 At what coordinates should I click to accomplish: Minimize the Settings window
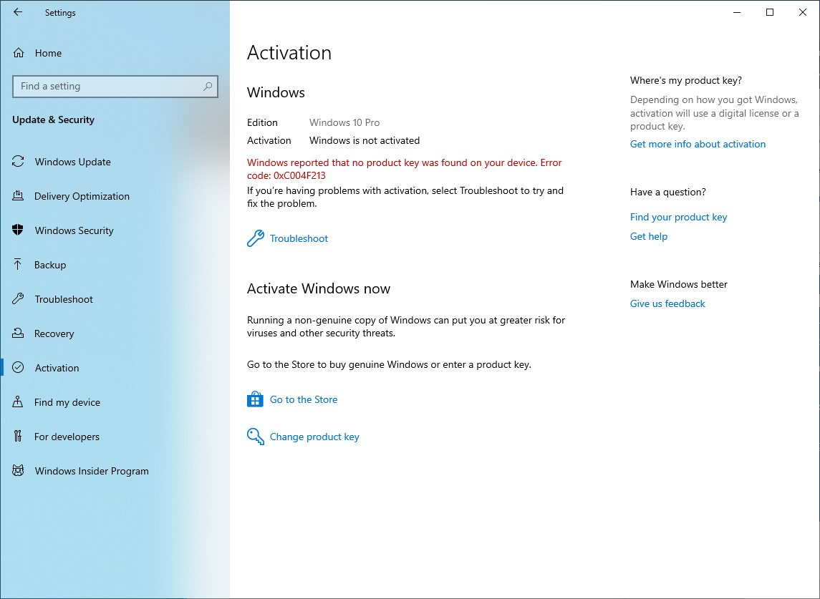(737, 12)
